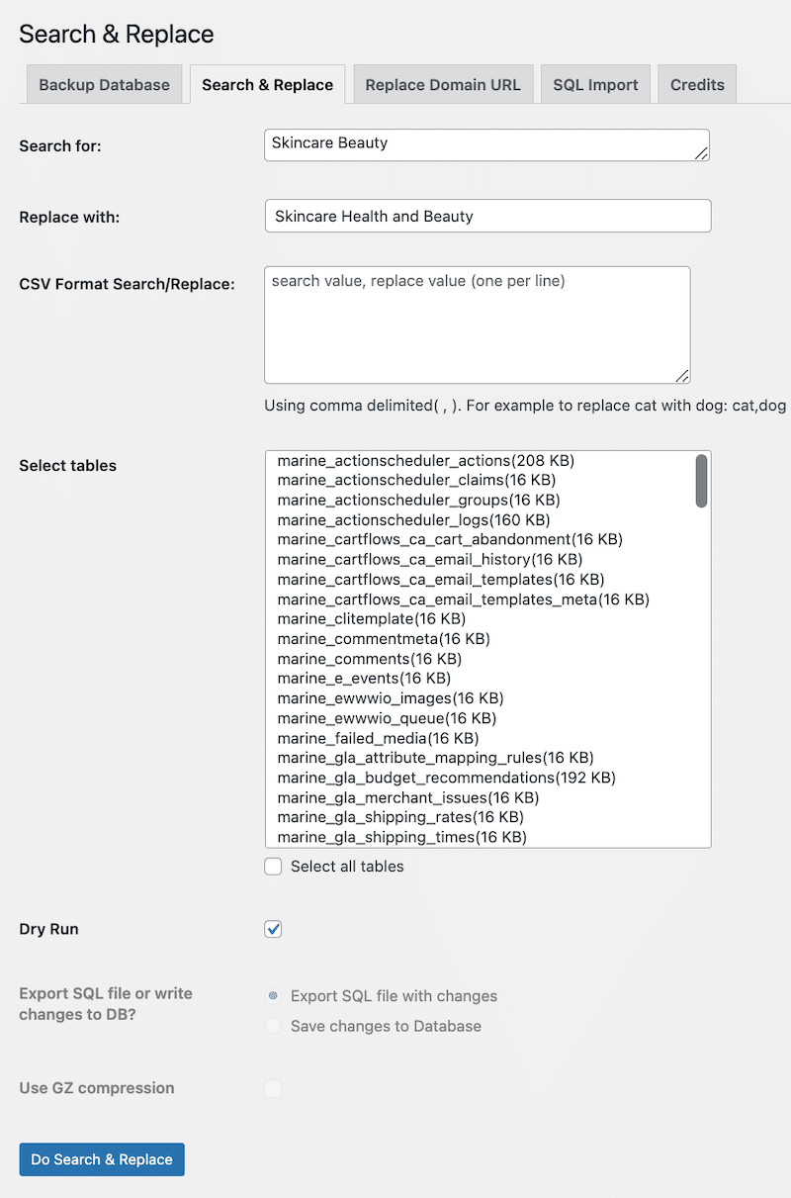Pick marine_ewwwio_images from the table list
Screen dimensions: 791x1198
click(390, 698)
